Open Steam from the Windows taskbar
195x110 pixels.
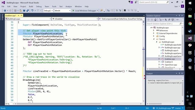(190, 31)
